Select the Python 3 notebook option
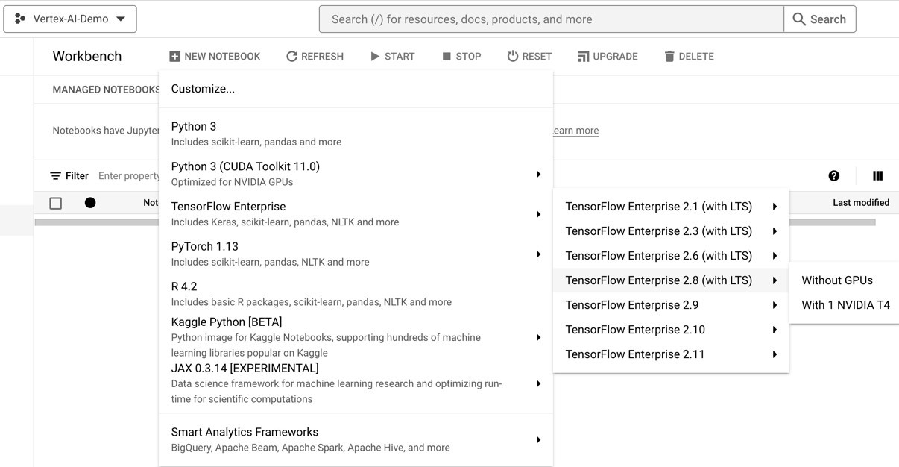899x467 pixels. coord(356,134)
